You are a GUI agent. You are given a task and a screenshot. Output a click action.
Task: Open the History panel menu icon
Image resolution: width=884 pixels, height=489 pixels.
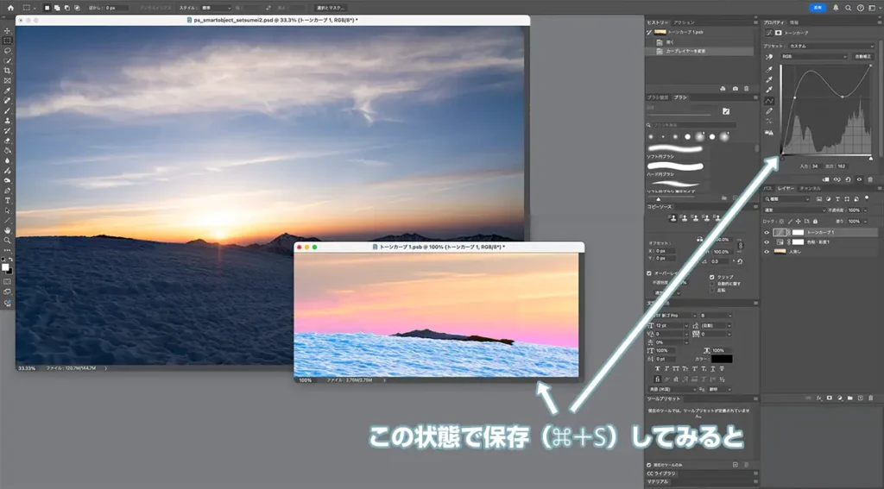pyautogui.click(x=755, y=22)
